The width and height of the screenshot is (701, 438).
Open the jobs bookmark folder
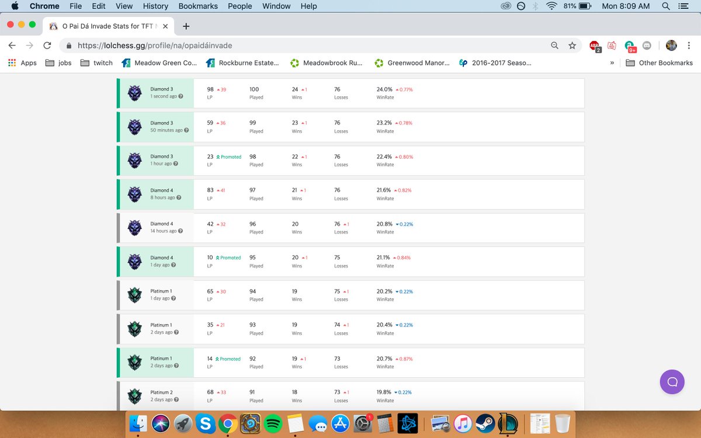tap(58, 62)
